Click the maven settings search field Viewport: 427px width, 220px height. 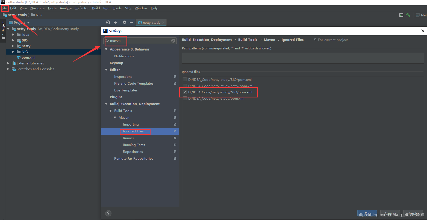coord(140,41)
